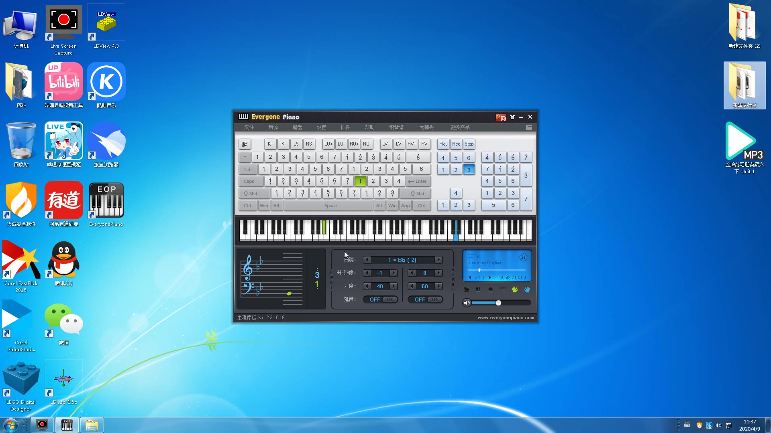Click the Record (Rec) button in piano

click(456, 144)
